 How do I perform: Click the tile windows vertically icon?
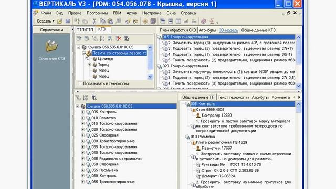point(178,21)
